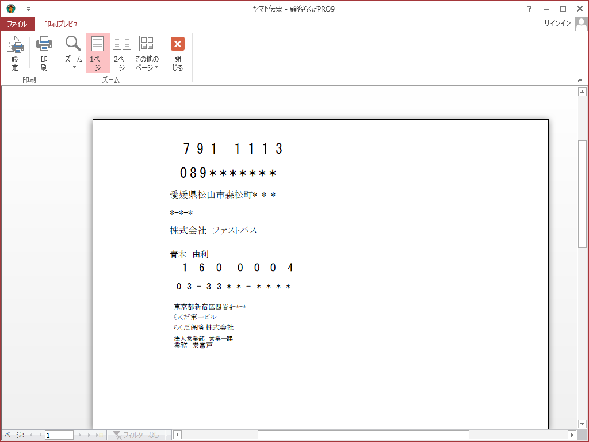This screenshot has width=589, height=442.
Task: Select the 印刷プレビュー tab
Action: point(64,24)
